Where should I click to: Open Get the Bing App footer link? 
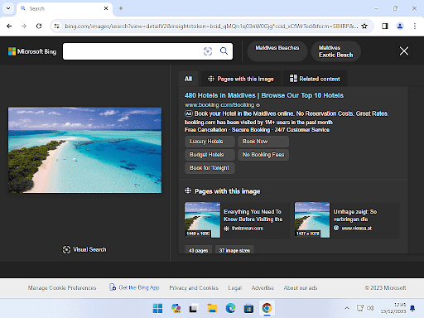tap(135, 287)
